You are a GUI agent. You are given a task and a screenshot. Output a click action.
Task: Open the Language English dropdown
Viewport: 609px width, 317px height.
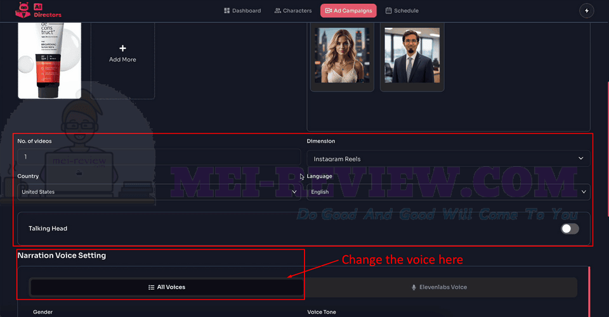449,191
